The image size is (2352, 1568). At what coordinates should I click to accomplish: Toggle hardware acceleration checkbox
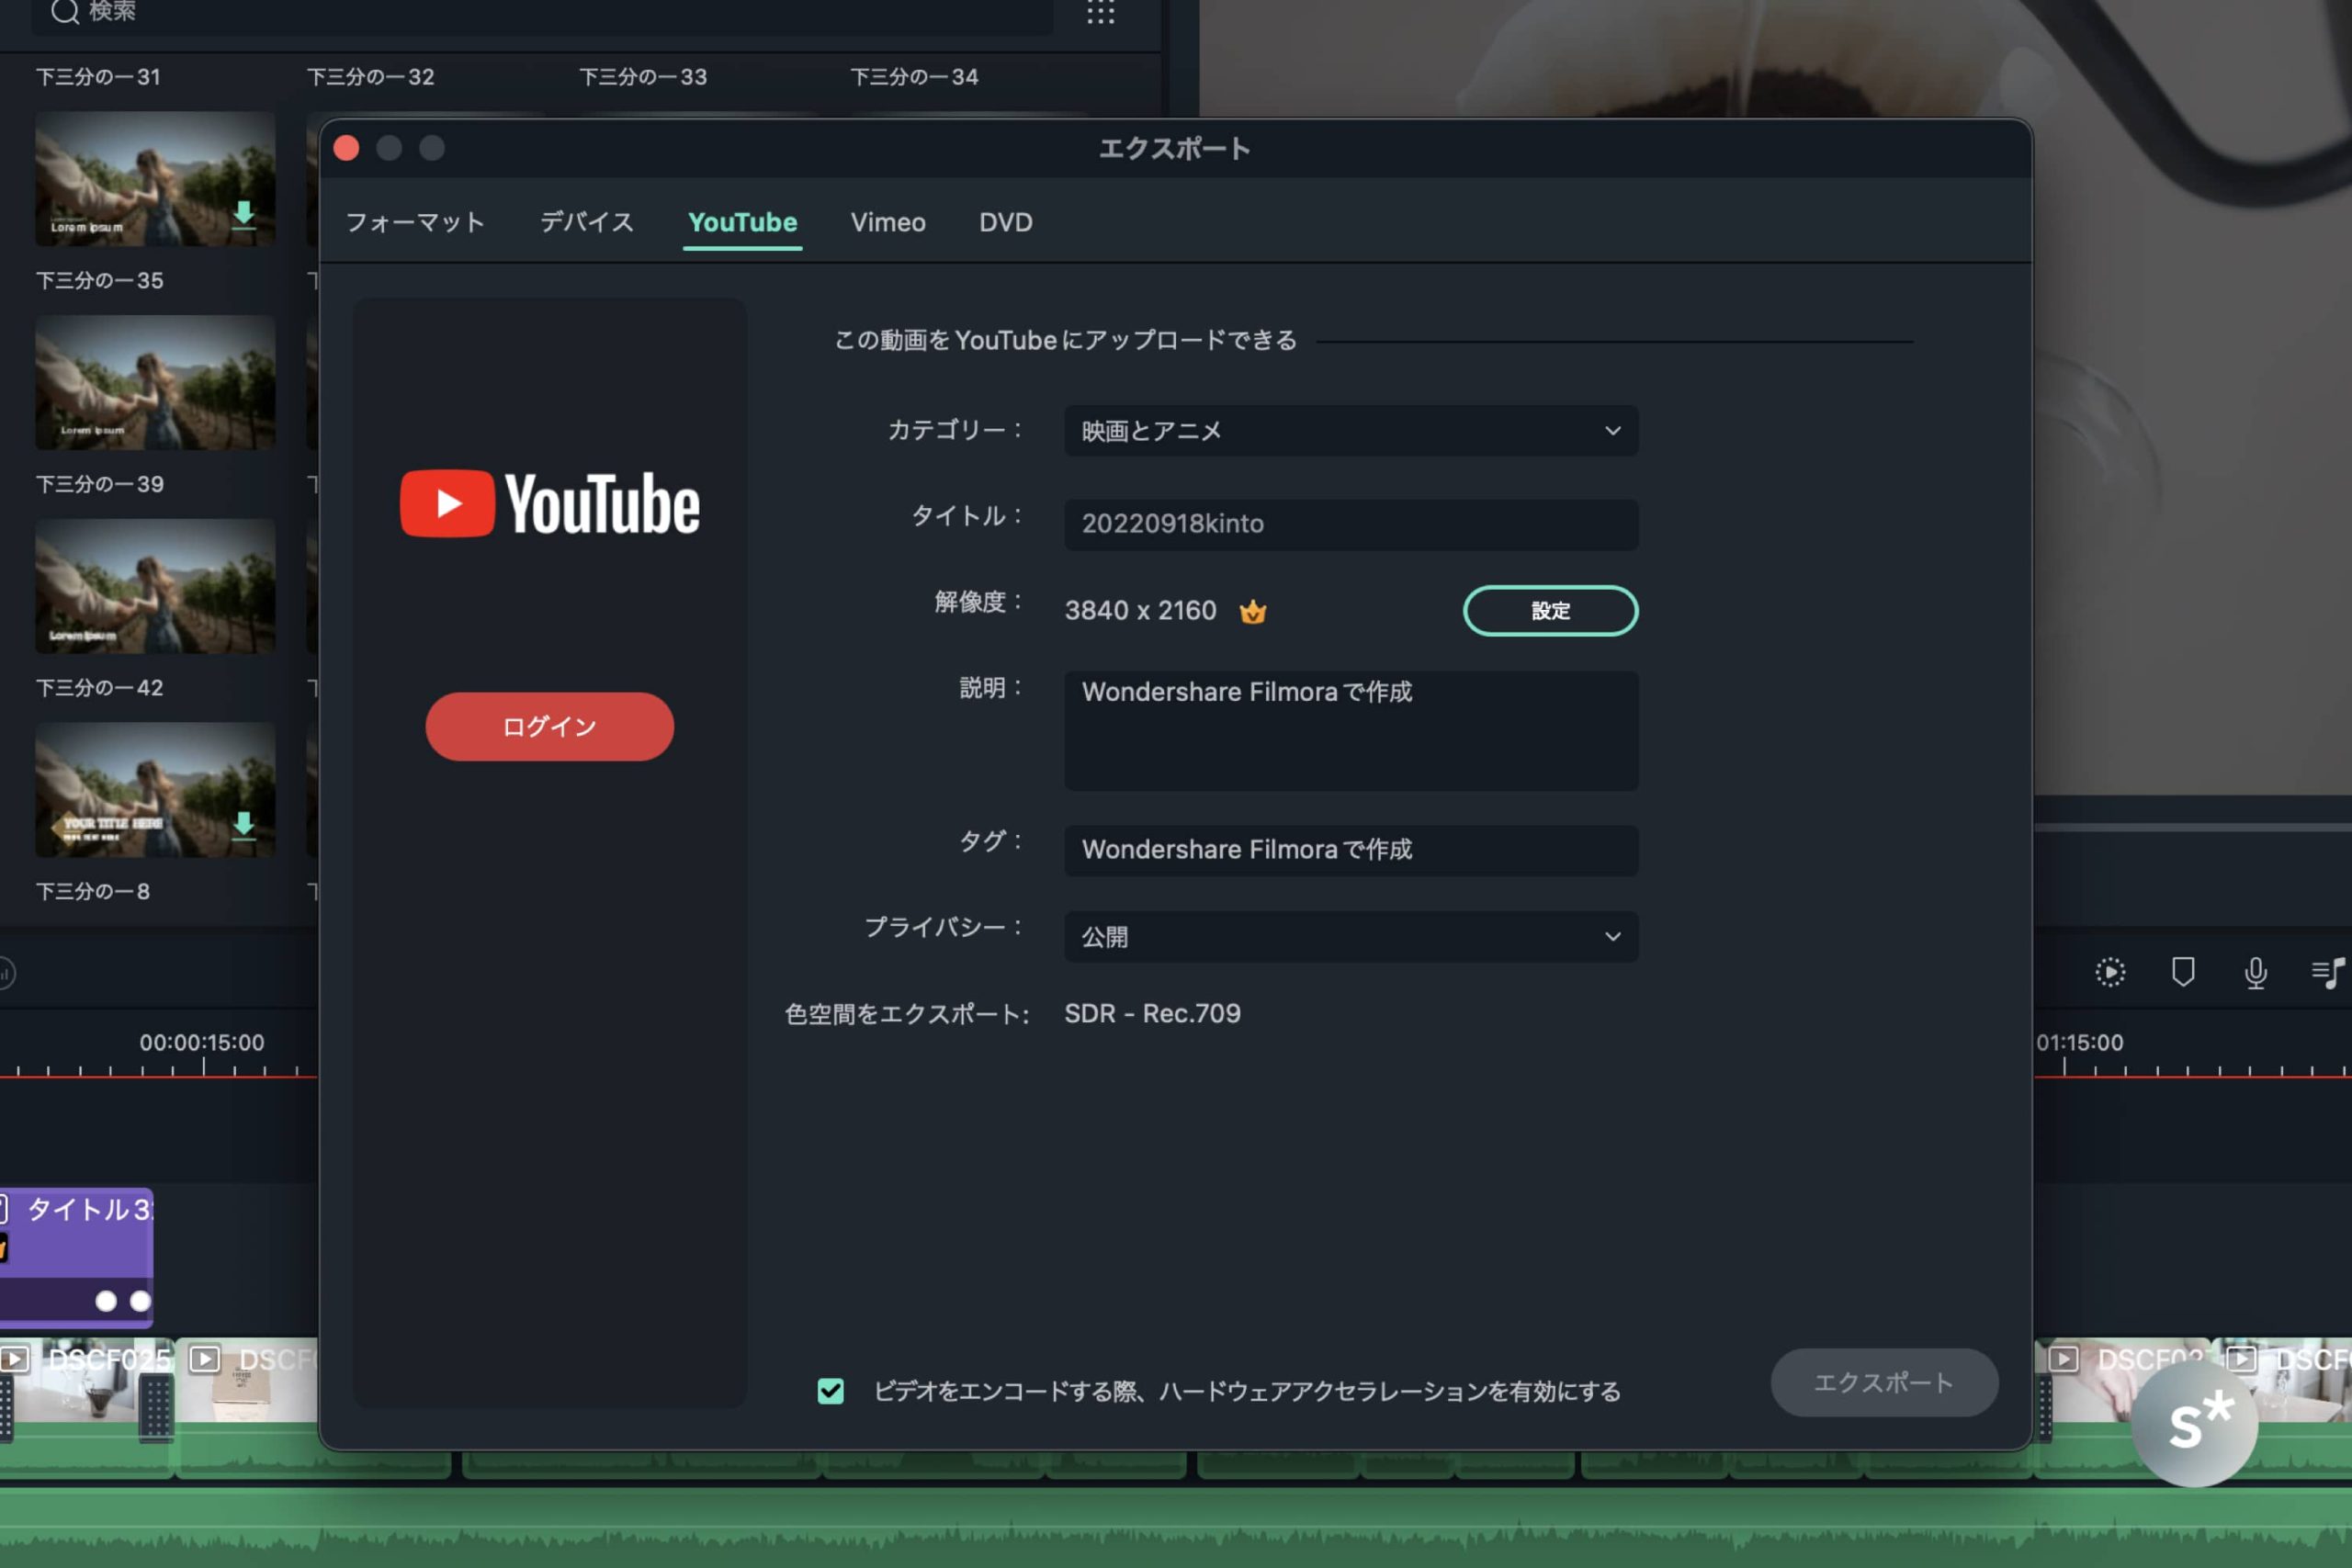(830, 1391)
